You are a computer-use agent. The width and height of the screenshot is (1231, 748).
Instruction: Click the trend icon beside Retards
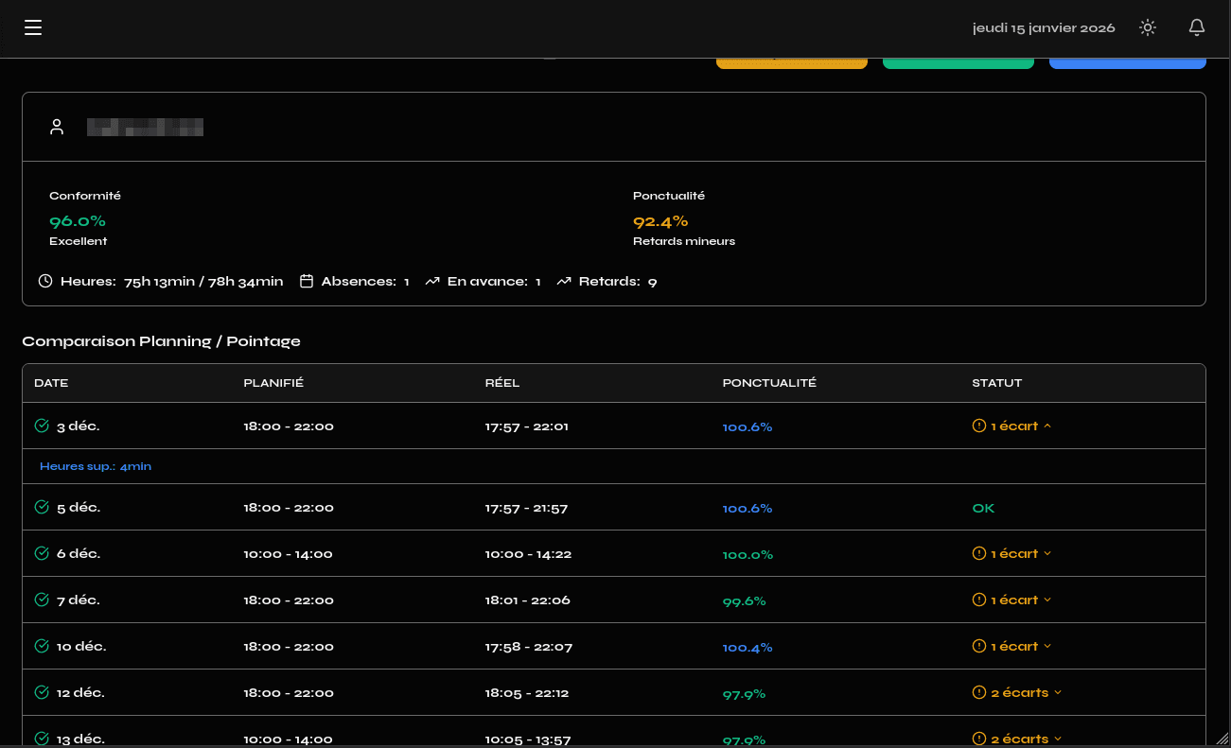point(564,281)
